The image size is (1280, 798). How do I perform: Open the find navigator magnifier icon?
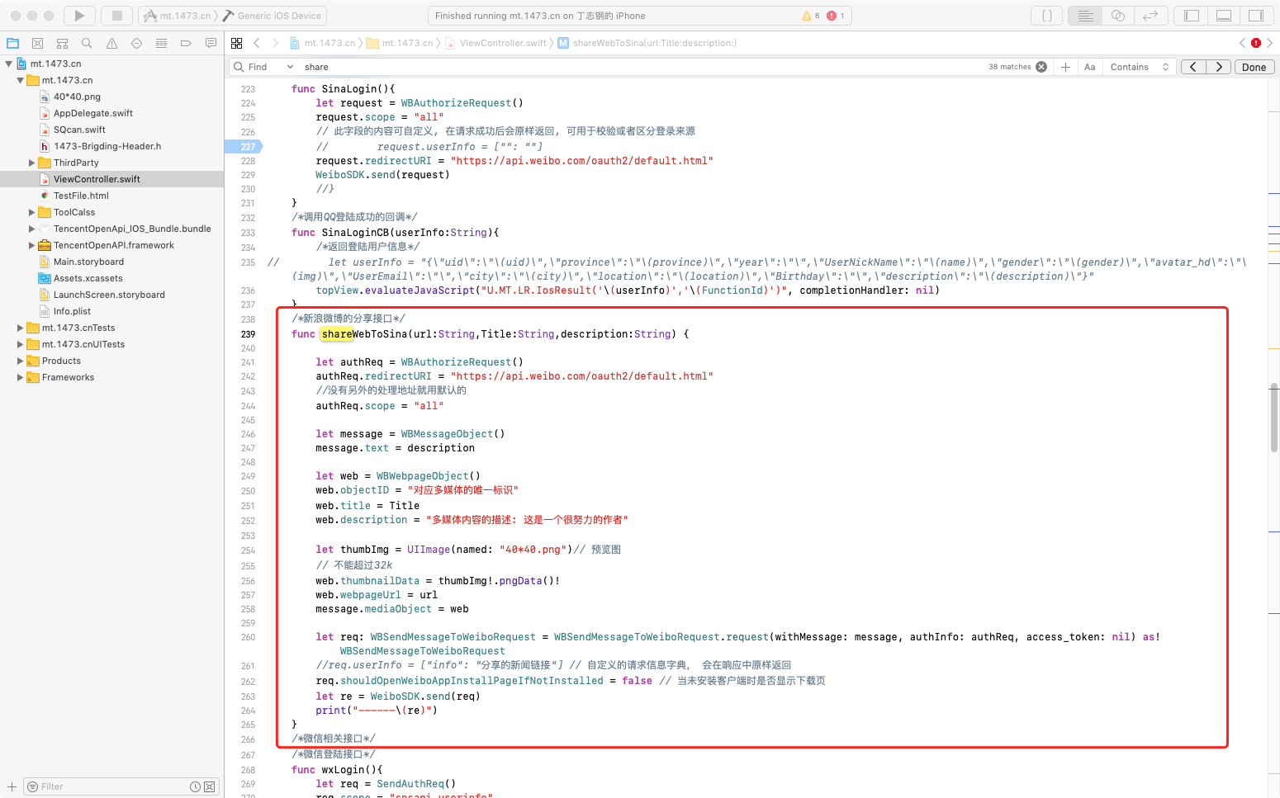[87, 43]
